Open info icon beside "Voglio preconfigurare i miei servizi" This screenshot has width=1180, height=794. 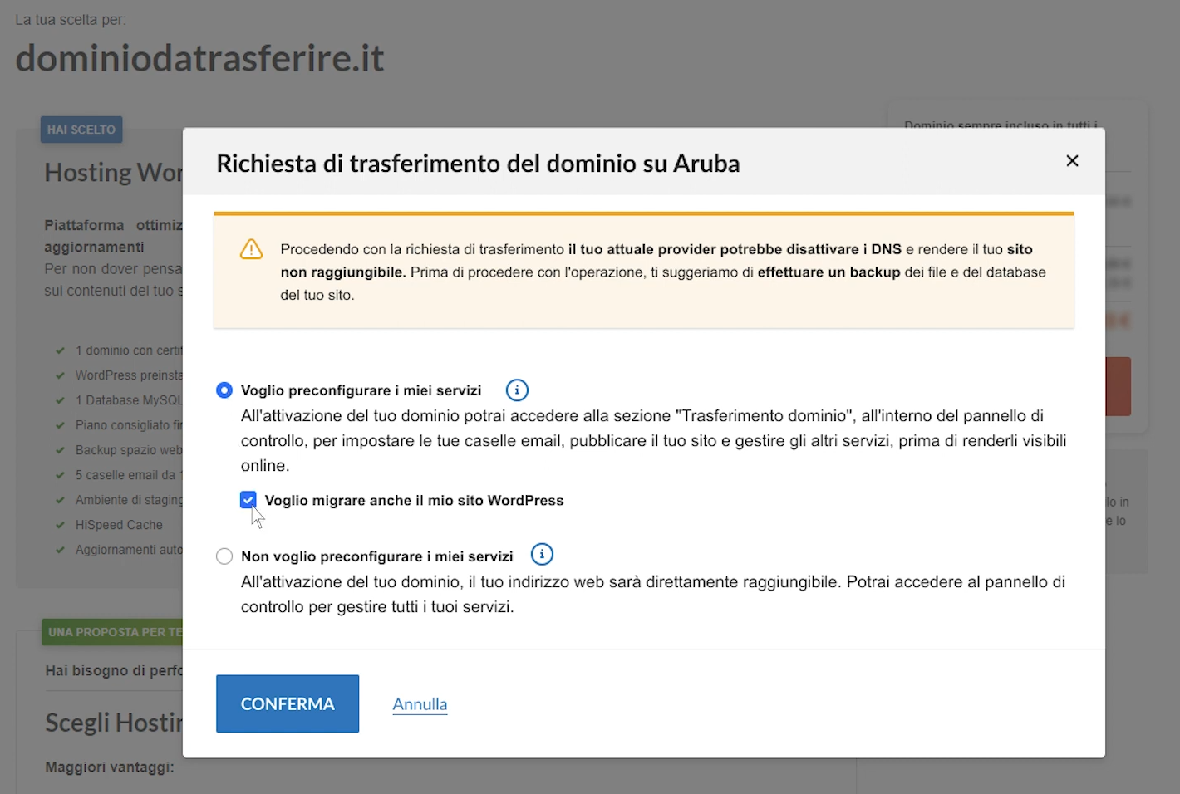pyautogui.click(x=517, y=390)
